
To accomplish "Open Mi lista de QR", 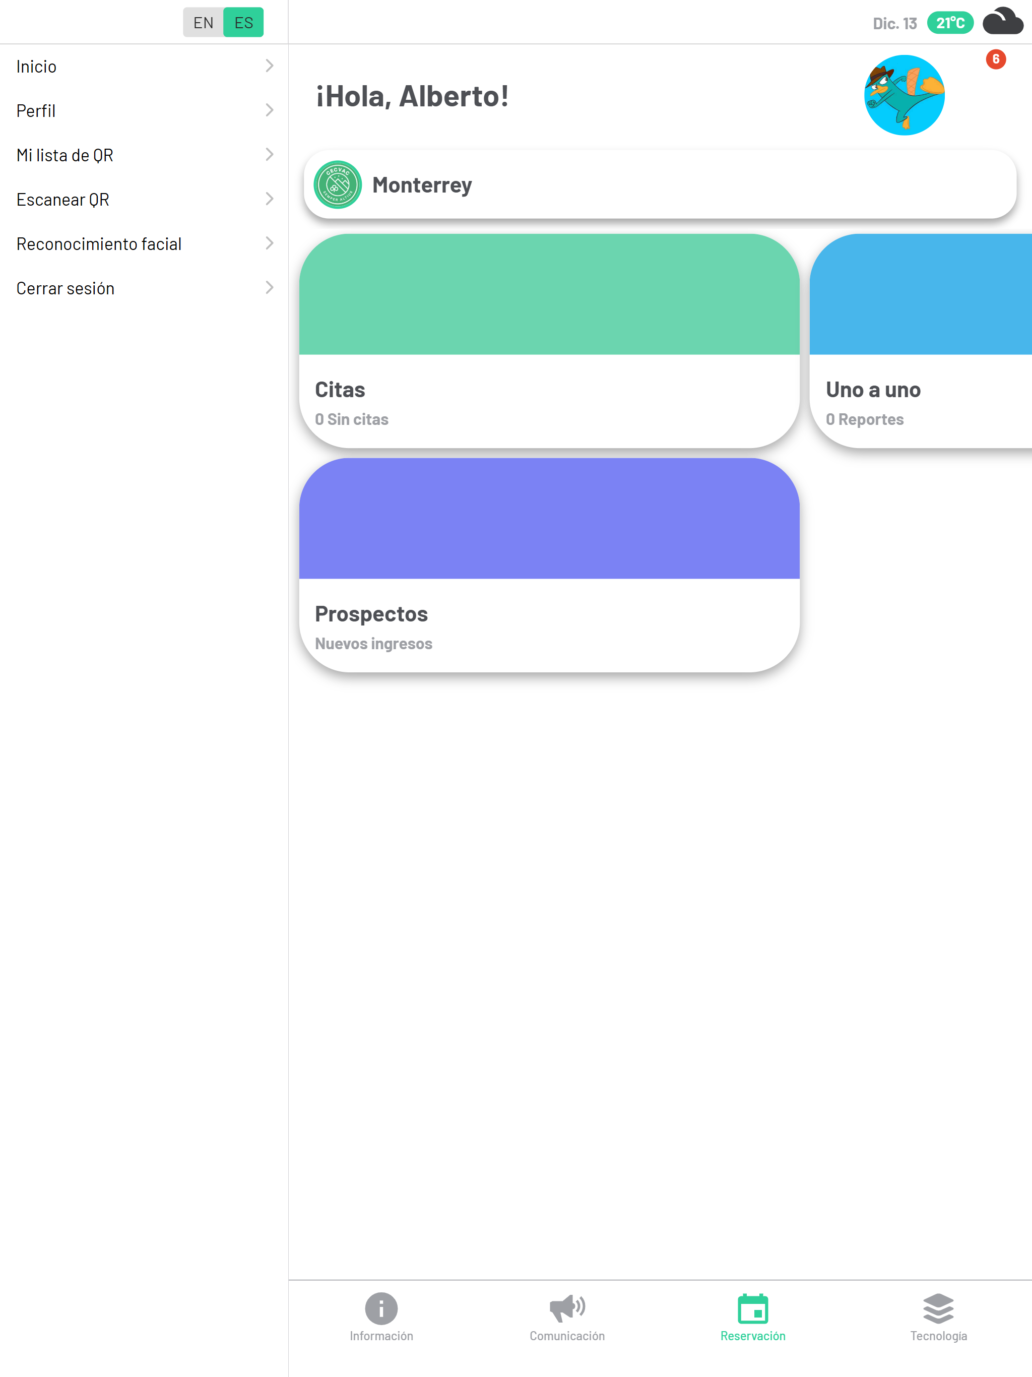I will (144, 155).
